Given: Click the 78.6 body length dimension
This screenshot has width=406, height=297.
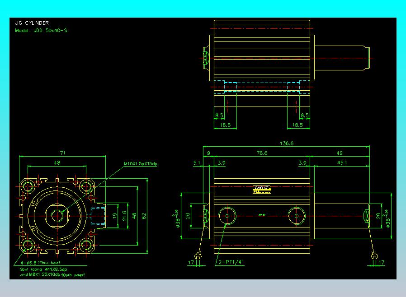Looking at the screenshot, I should coord(262,153).
